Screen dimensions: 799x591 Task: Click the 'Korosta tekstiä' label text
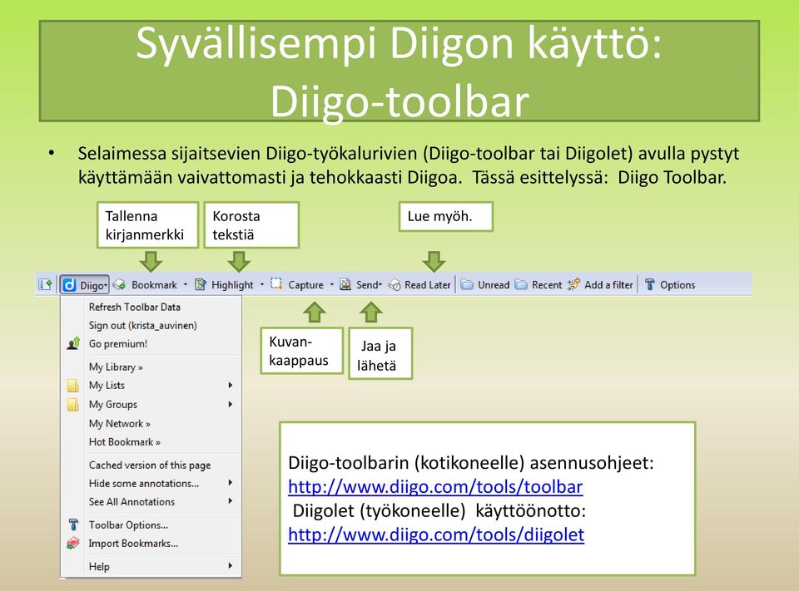point(236,225)
